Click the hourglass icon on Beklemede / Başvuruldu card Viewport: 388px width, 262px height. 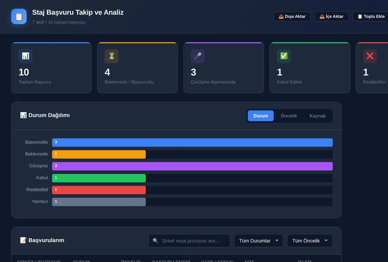(112, 56)
